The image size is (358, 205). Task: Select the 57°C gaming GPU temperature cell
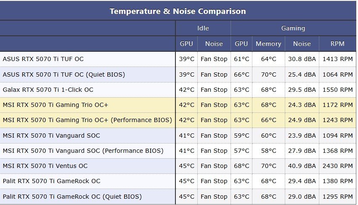pyautogui.click(x=241, y=151)
